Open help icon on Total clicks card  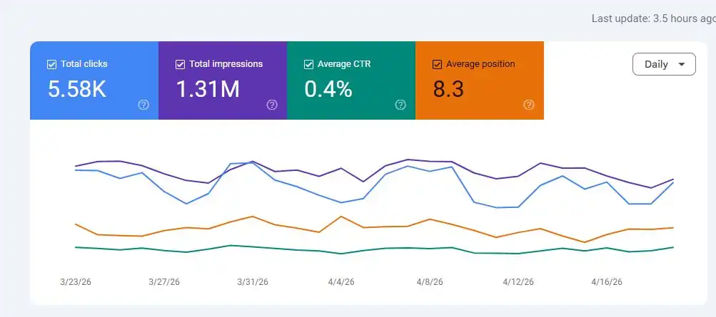tap(143, 105)
